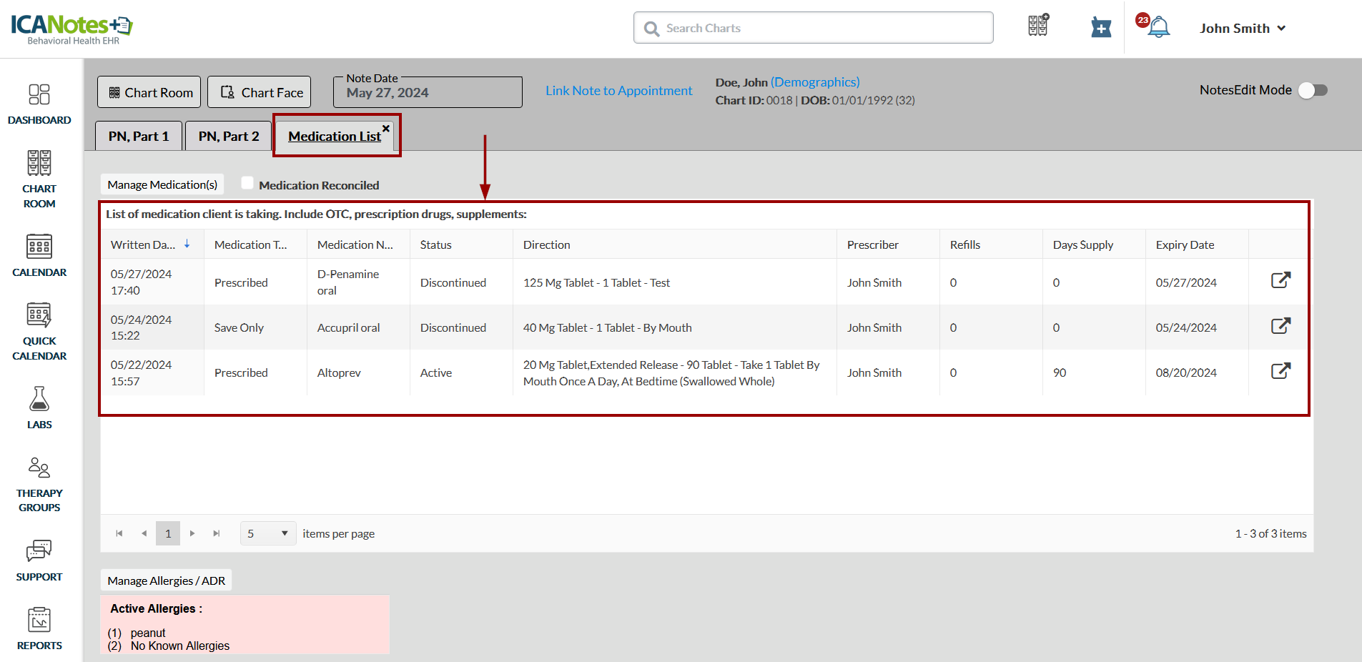Click the medical calendar icon in header
1362x662 pixels.
[x=1101, y=28]
